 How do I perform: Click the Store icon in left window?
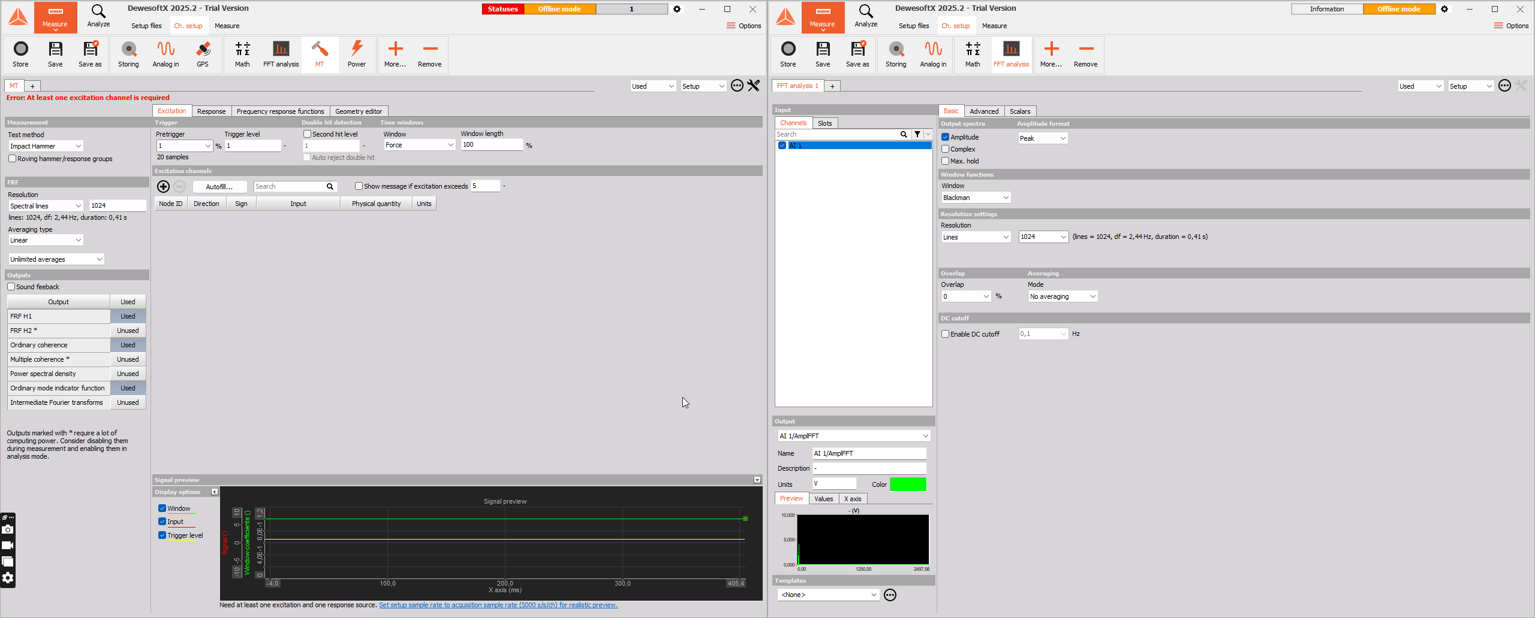pos(21,54)
